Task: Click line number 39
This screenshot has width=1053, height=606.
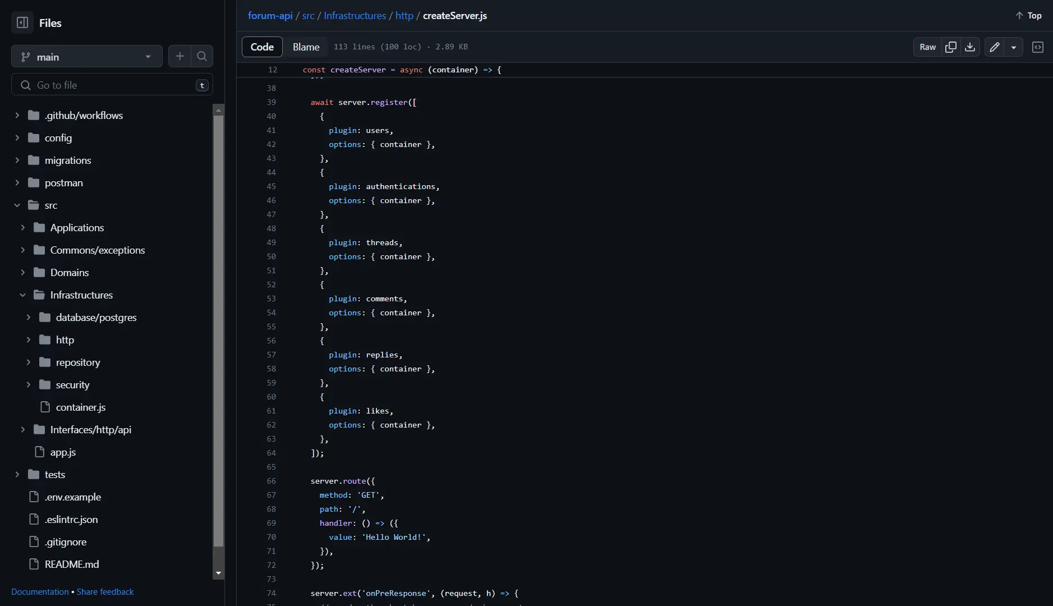Action: tap(272, 102)
